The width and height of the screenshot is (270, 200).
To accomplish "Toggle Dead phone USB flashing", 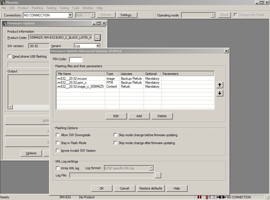I will tap(9, 56).
